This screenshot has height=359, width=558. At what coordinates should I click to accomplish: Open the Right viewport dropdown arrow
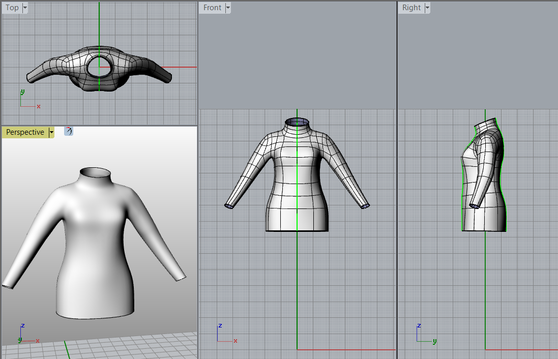point(427,8)
